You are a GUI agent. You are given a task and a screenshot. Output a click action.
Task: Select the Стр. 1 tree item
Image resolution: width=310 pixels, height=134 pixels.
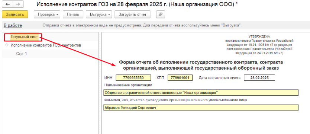22,54
